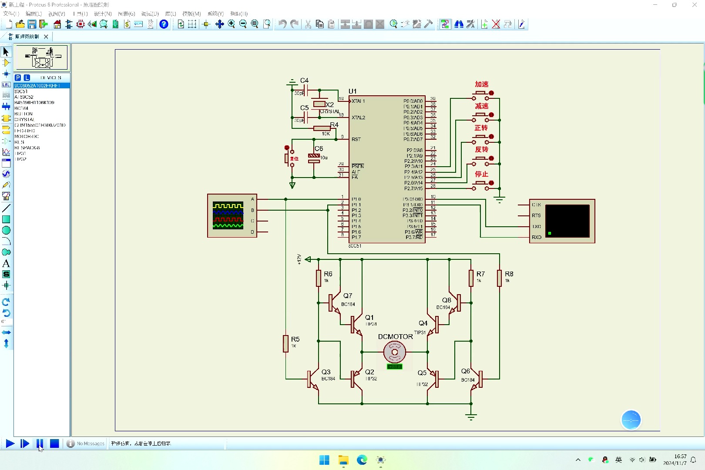Rotate clockwise using the rotate icon
The width and height of the screenshot is (705, 470).
tap(6, 302)
